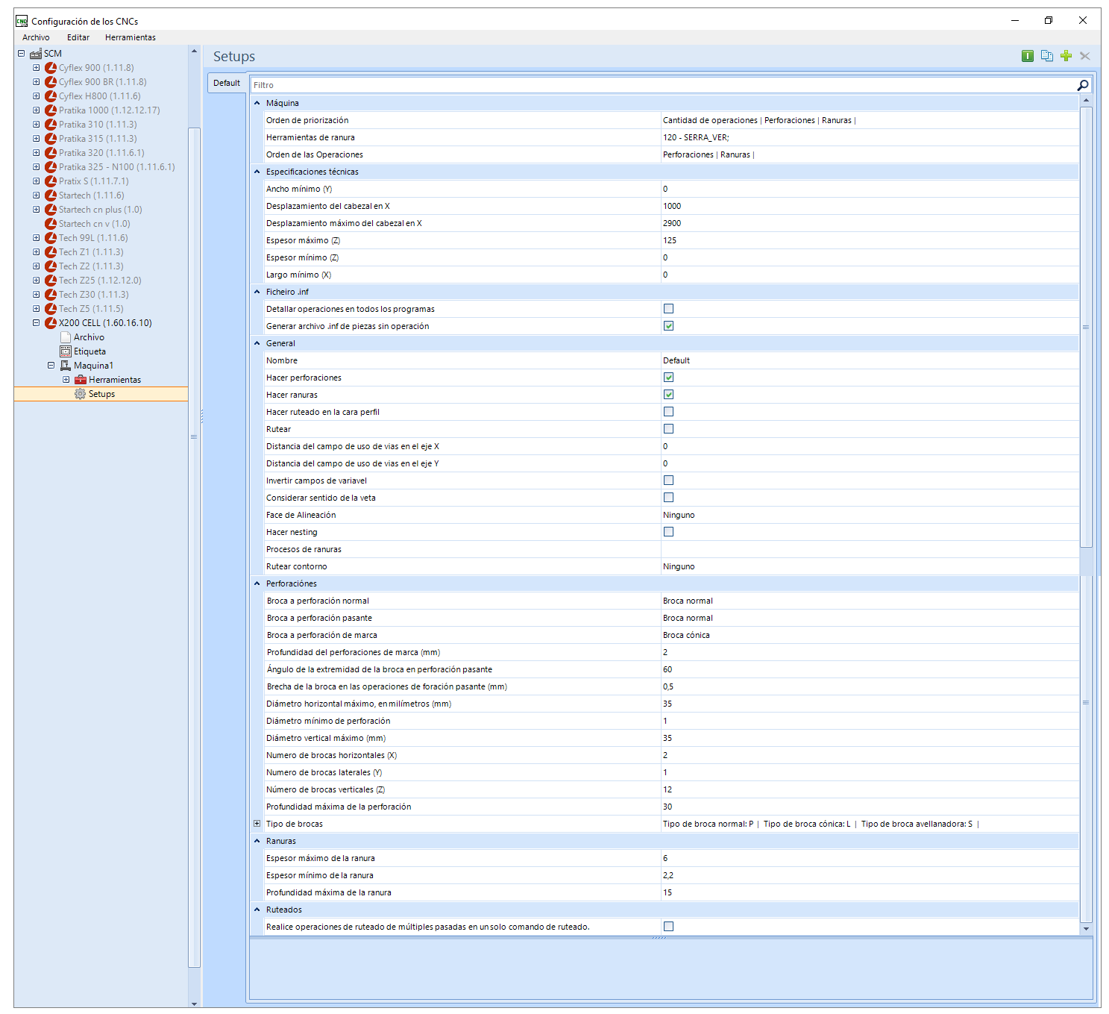The height and width of the screenshot is (1014, 1109).
Task: Click into the Filtro search field
Action: tap(663, 85)
